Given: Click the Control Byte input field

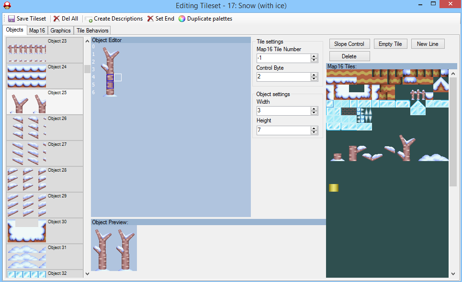Looking at the screenshot, I should 283,77.
